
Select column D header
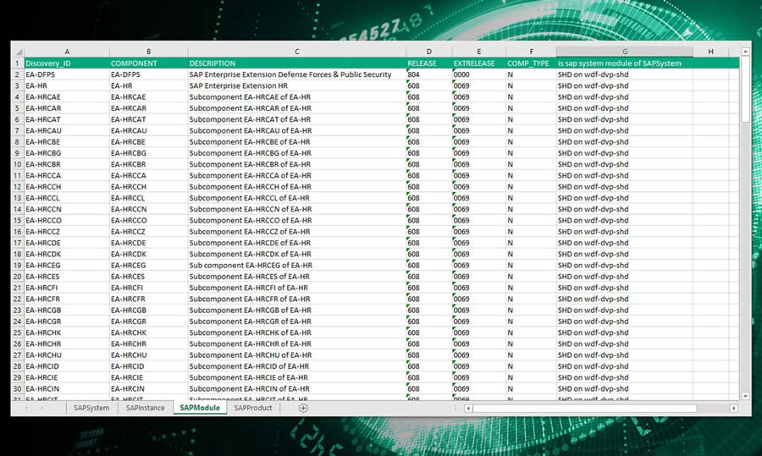pyautogui.click(x=429, y=52)
